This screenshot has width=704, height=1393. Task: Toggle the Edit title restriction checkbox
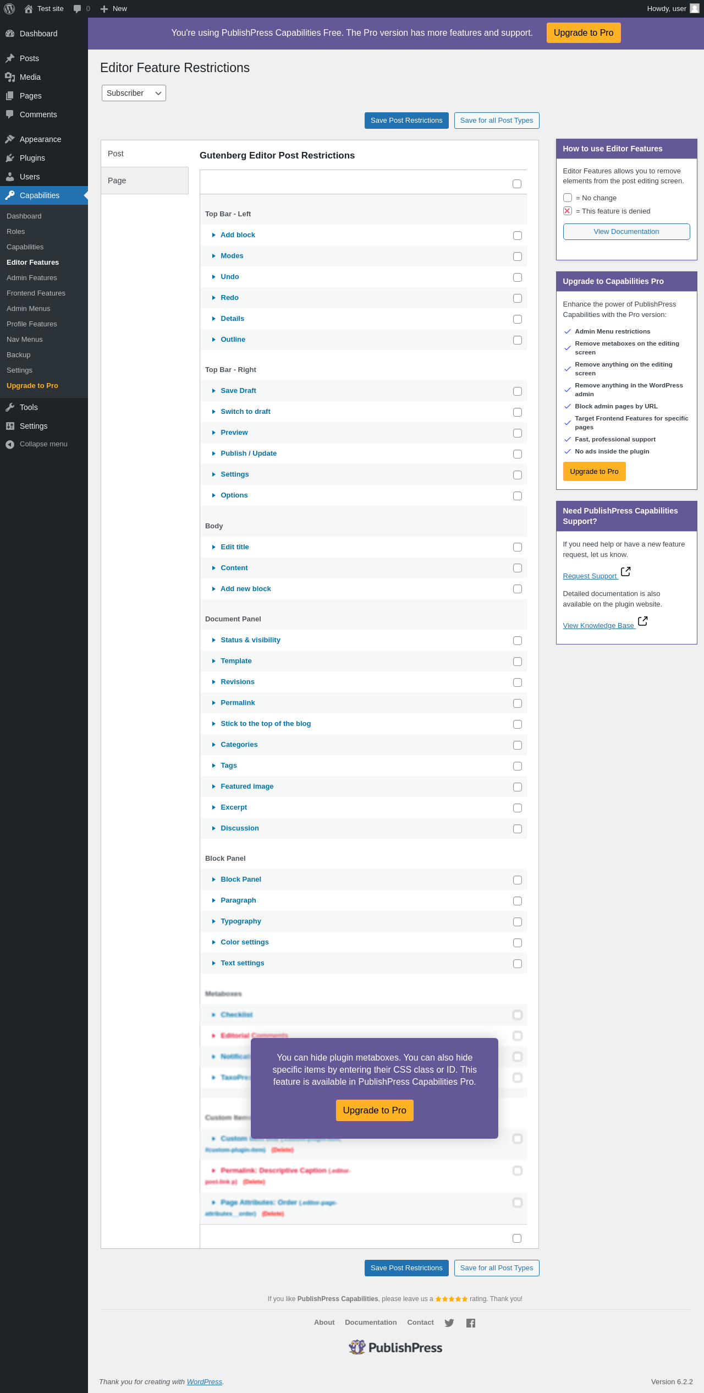click(x=518, y=547)
